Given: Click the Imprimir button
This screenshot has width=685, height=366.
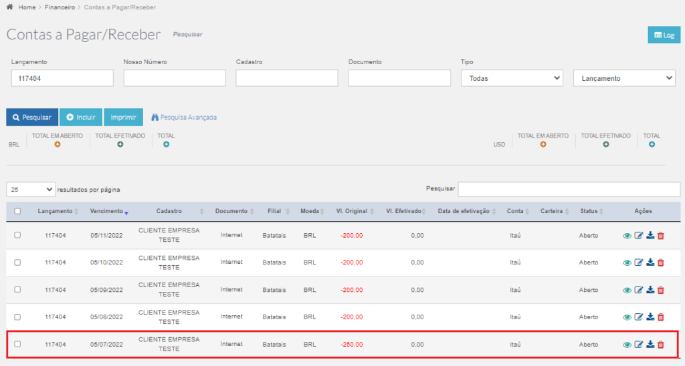Looking at the screenshot, I should click(124, 118).
